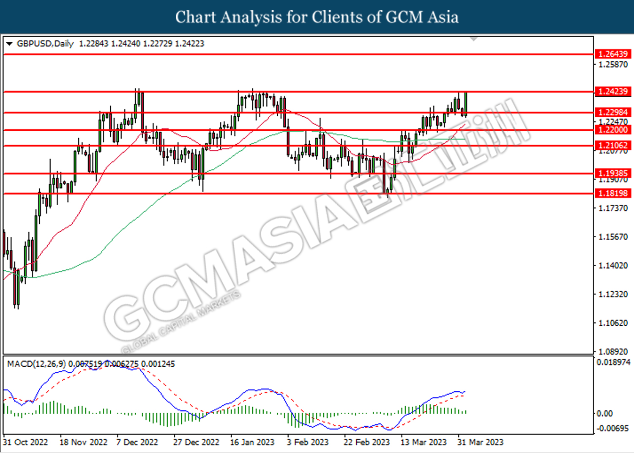Click the 27 Dec 2022 date label
Image resolution: width=634 pixels, height=453 pixels.
tap(196, 442)
